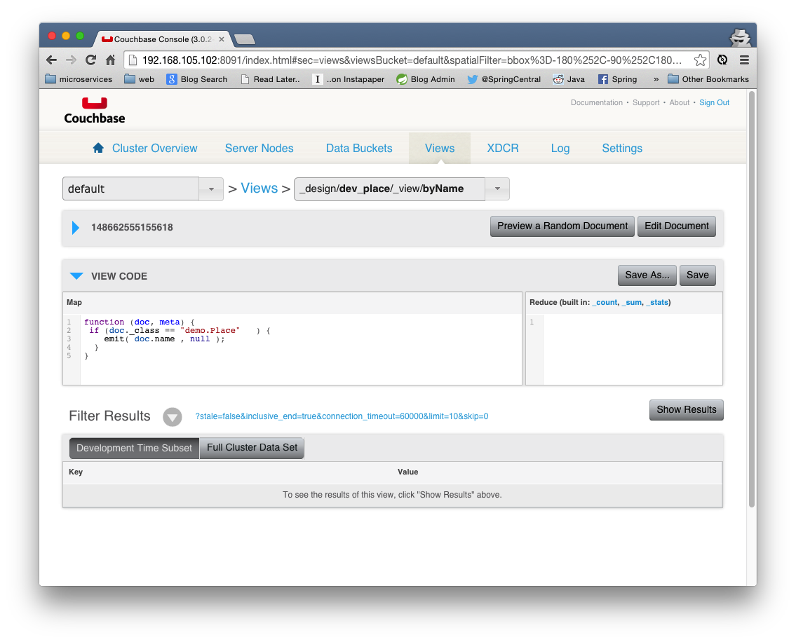This screenshot has width=796, height=642.
Task: Click Preview a Random Document button
Action: (562, 226)
